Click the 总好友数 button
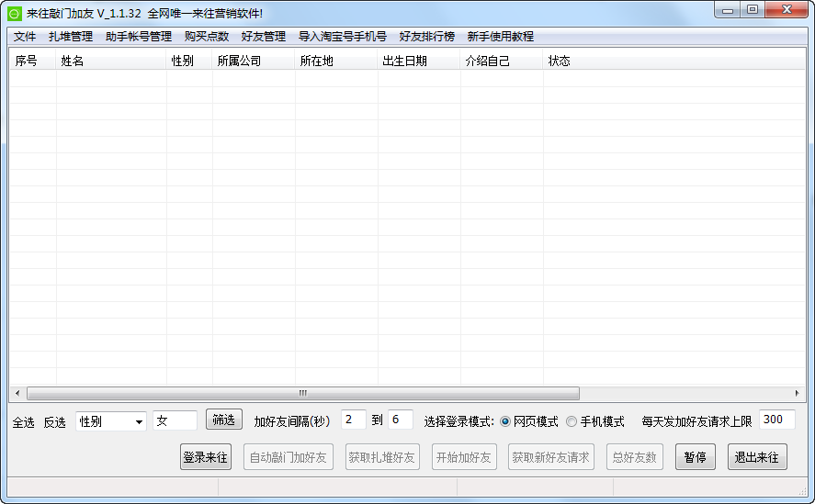The image size is (815, 504). coord(635,457)
